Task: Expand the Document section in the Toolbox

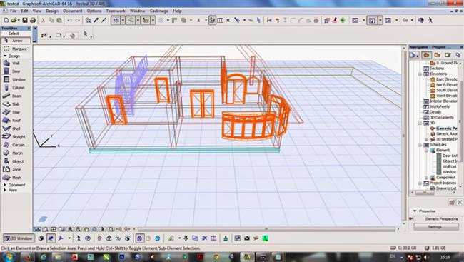Action: (15, 185)
